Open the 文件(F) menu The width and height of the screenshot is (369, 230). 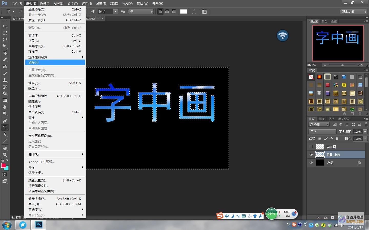[17, 3]
